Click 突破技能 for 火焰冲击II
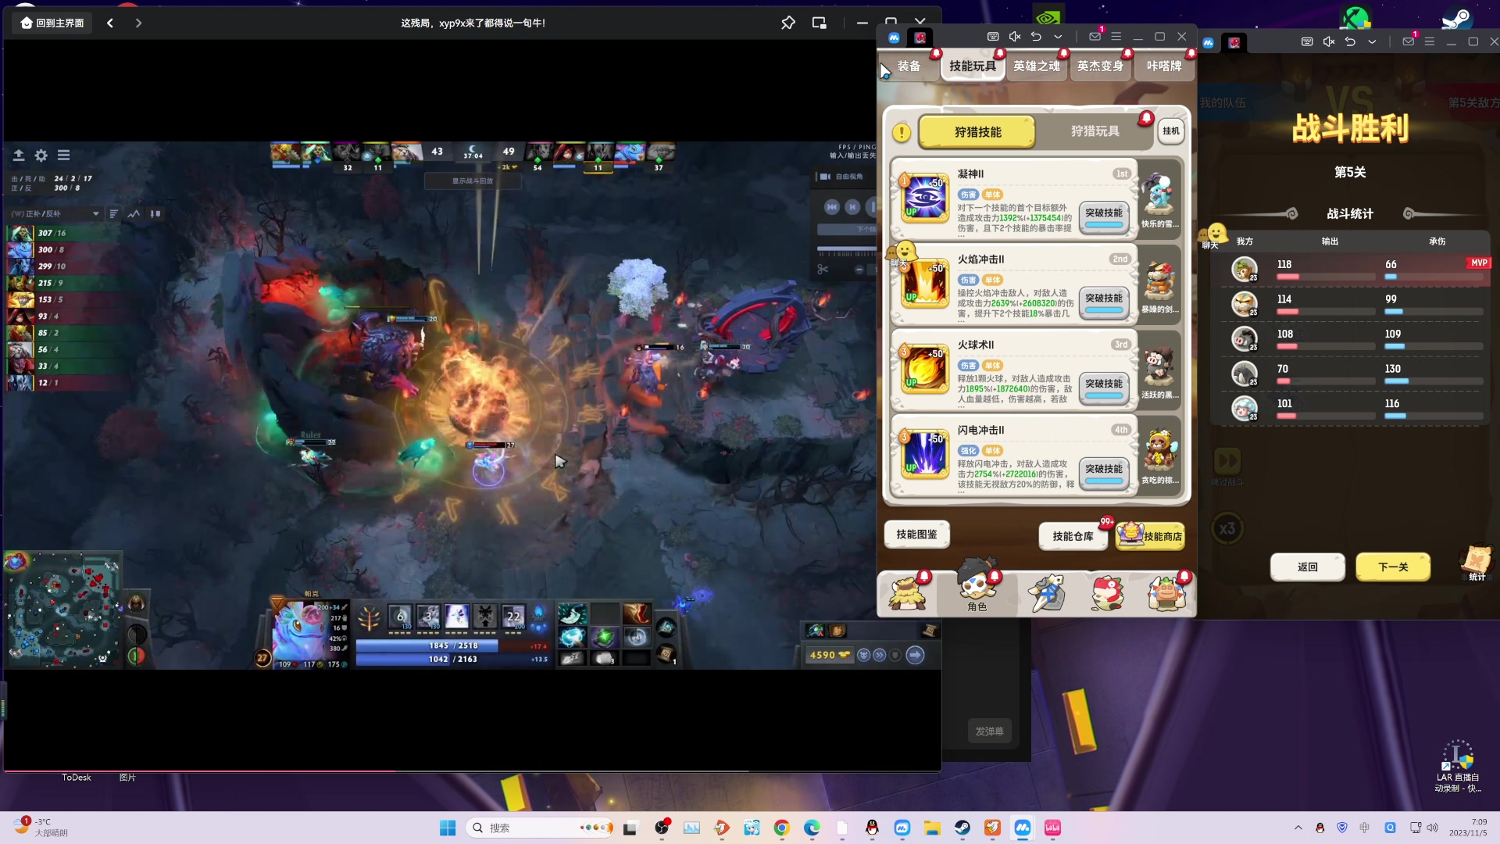The height and width of the screenshot is (844, 1500). pyautogui.click(x=1103, y=302)
